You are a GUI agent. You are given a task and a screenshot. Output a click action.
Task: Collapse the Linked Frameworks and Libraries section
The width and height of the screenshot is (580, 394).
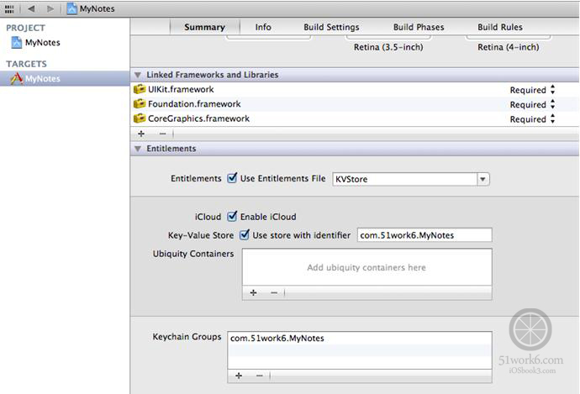(138, 75)
